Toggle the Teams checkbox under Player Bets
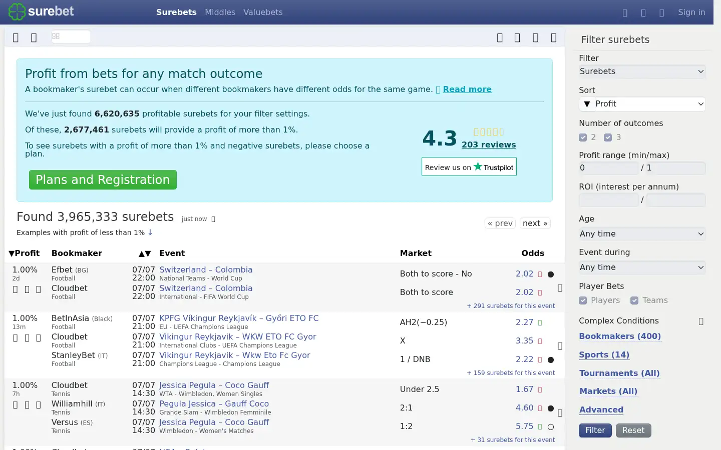721x450 pixels. click(634, 300)
